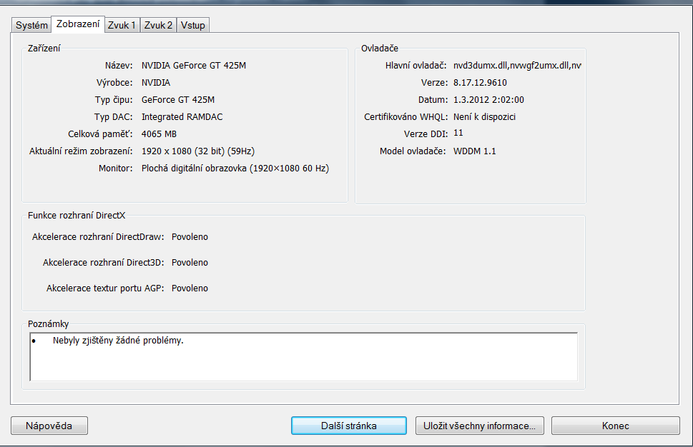The width and height of the screenshot is (693, 447).
Task: Click Direct3D acceleration Povoleno value
Action: coord(190,263)
